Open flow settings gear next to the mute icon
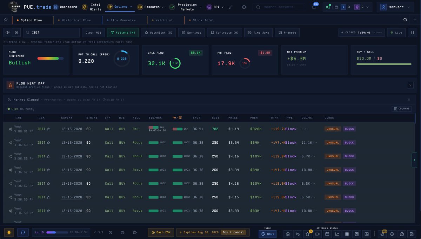Screen dimensions: 421x239 pos(16,33)
